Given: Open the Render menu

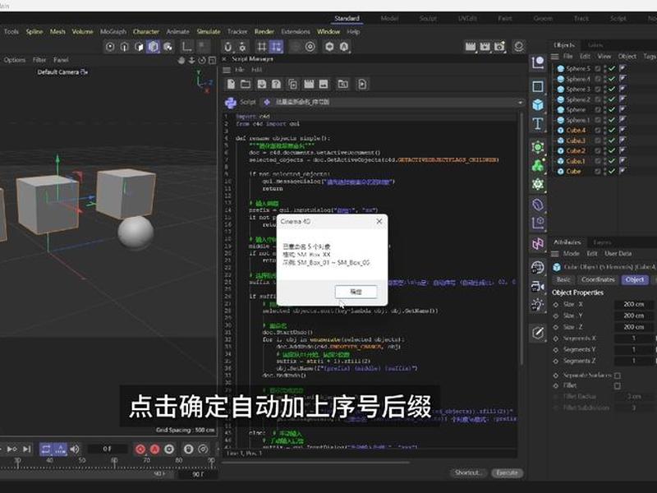Looking at the screenshot, I should (x=264, y=31).
